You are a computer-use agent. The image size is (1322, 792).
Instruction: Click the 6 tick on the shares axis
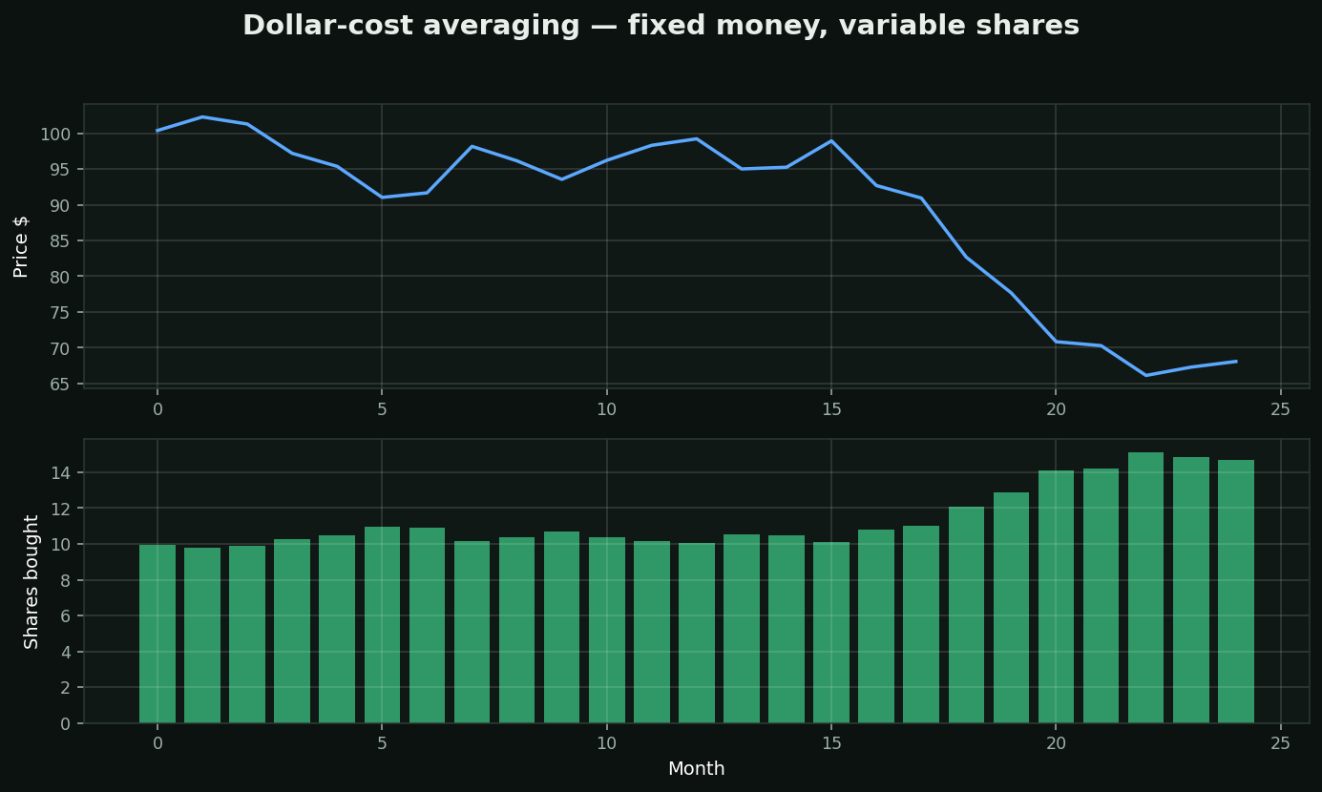click(x=67, y=616)
